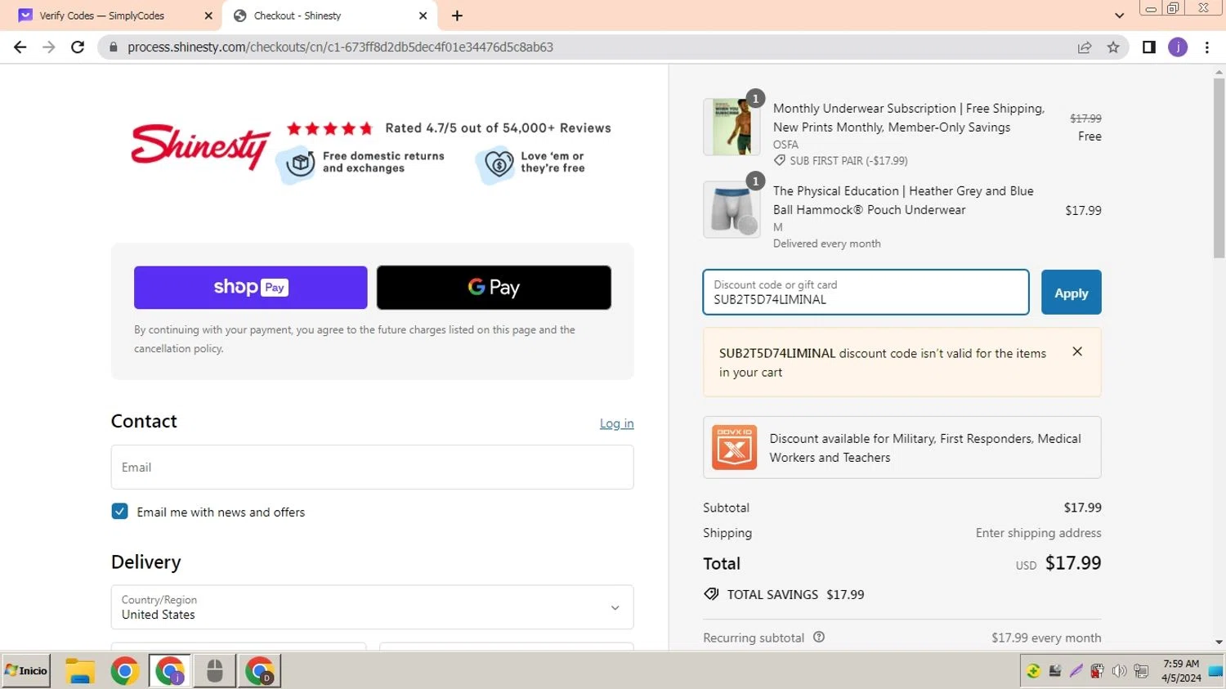Open the mouse app in taskbar
Viewport: 1226px width, 689px height.
tap(214, 671)
